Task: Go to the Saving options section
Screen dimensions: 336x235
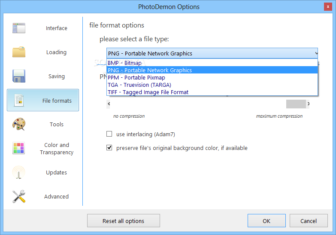Action: pos(43,76)
